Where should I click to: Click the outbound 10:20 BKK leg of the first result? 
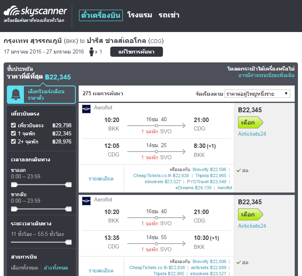tap(156, 125)
